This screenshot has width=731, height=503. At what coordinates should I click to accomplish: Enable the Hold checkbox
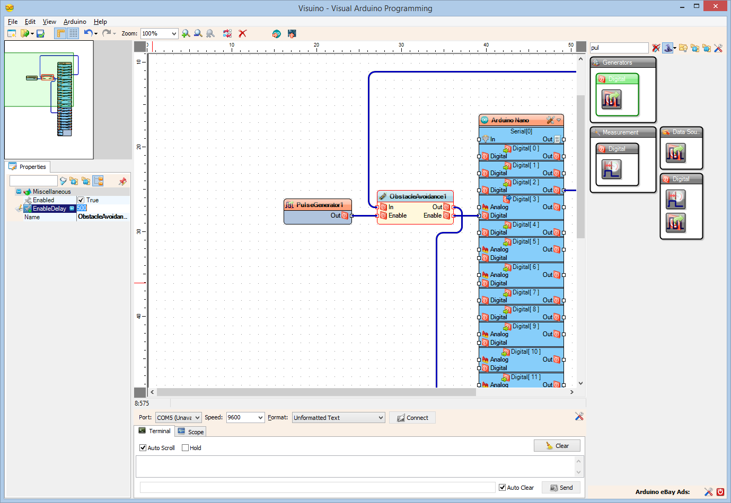point(186,448)
